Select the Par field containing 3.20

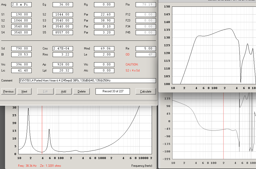(x=104, y=32)
